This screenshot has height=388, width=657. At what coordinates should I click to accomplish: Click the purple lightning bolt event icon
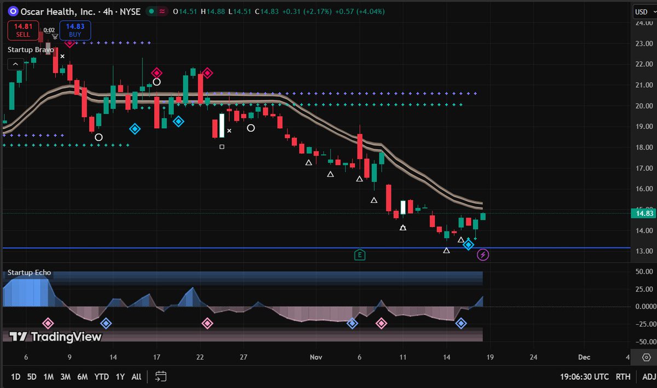[x=483, y=254]
